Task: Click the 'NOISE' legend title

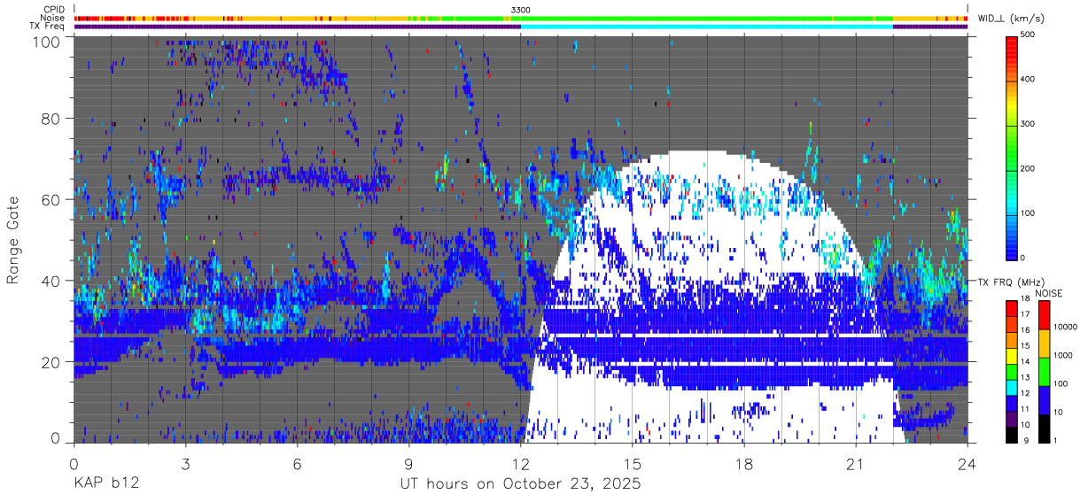Action: pyautogui.click(x=1049, y=293)
